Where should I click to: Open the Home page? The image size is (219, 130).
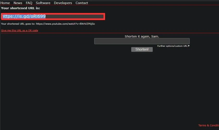click(5, 3)
